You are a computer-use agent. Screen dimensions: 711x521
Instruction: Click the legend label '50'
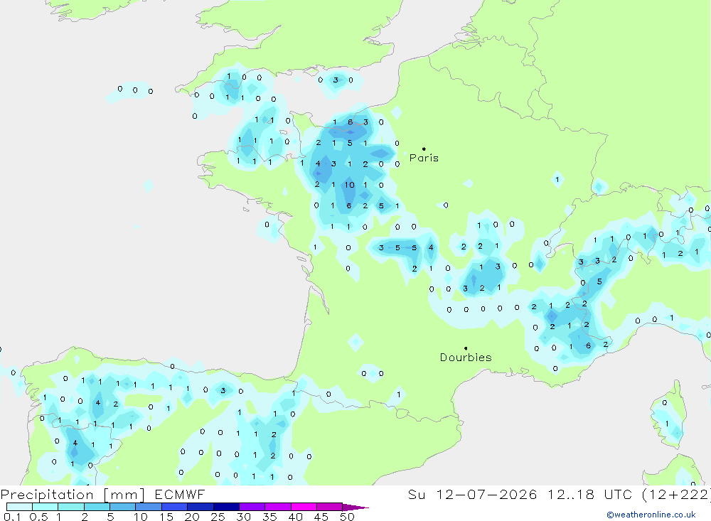pyautogui.click(x=347, y=517)
